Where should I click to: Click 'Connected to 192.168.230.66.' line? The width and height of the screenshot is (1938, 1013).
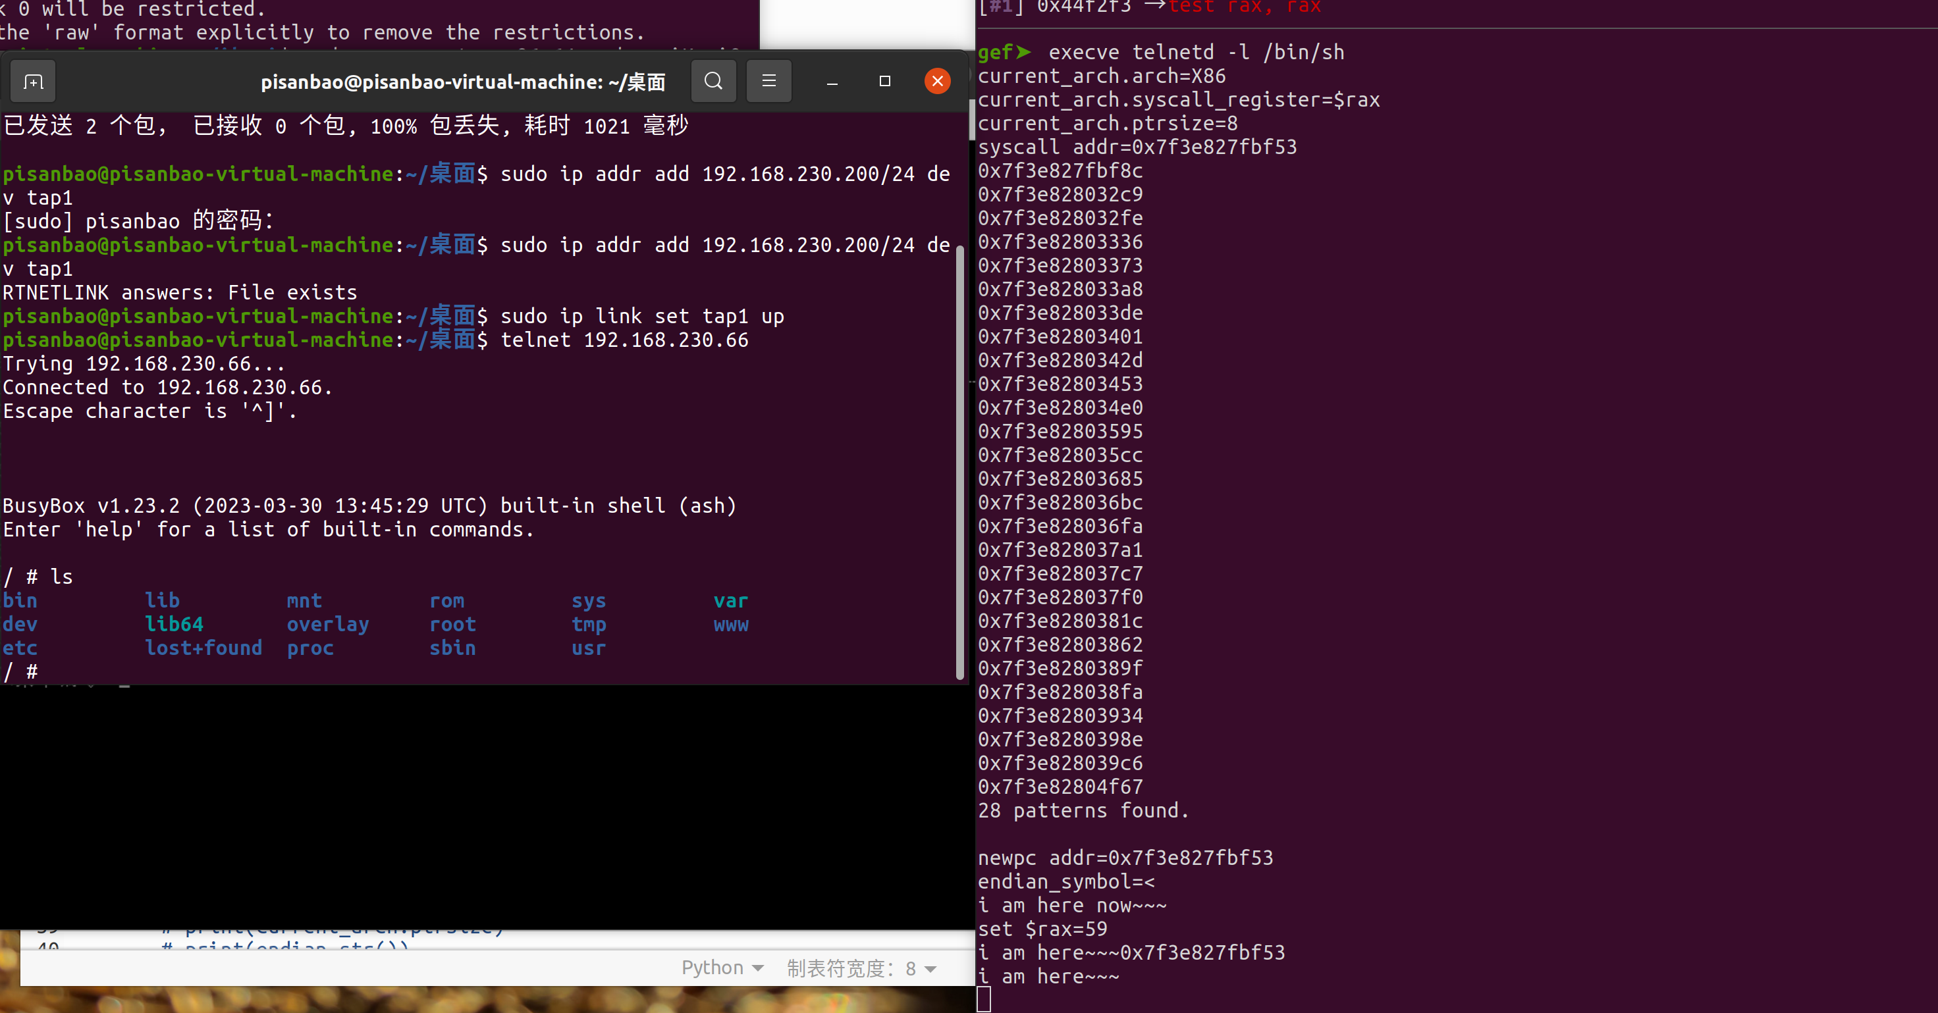point(167,387)
